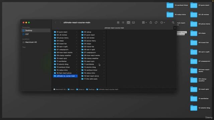Select 01-pure-react in the first column
214x120 pixels.
tap(66, 32)
